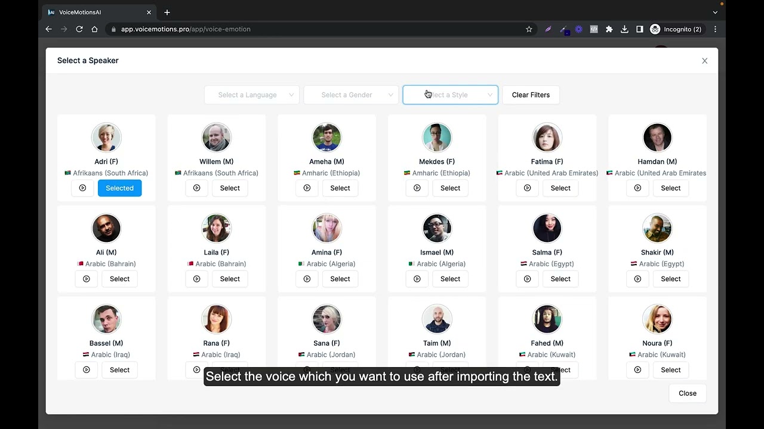Go back in browser history

pos(49,29)
